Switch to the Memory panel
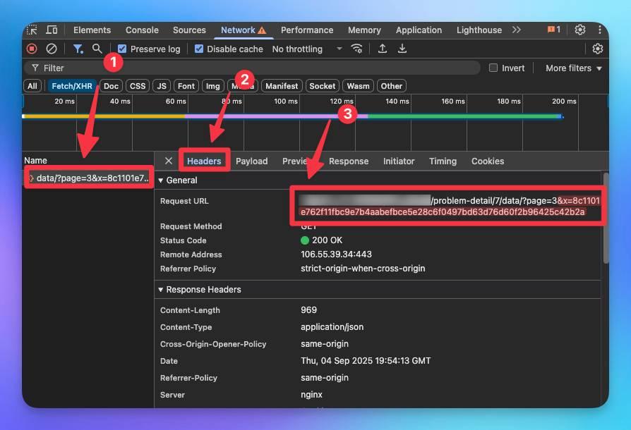This screenshot has height=430, width=631. tap(365, 30)
